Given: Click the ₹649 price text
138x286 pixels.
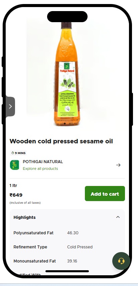Looking at the screenshot, I should pyautogui.click(x=16, y=195).
